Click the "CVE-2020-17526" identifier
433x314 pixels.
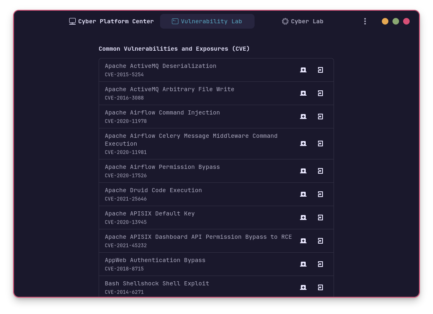tap(126, 175)
